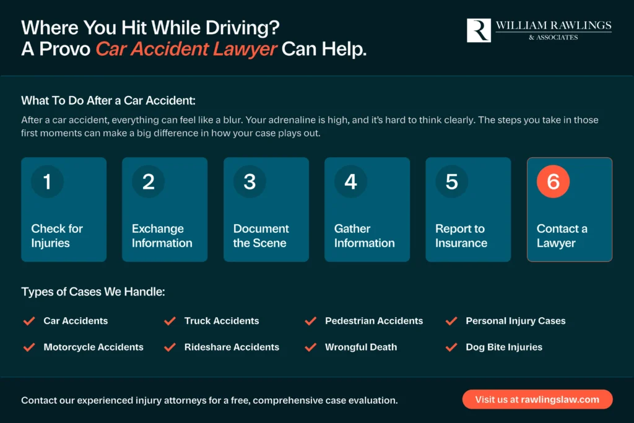
Task: Click the checkmark beside Truck Accidents
Action: click(x=170, y=321)
